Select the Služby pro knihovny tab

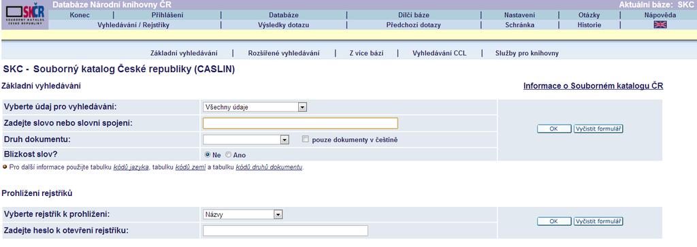tap(527, 53)
